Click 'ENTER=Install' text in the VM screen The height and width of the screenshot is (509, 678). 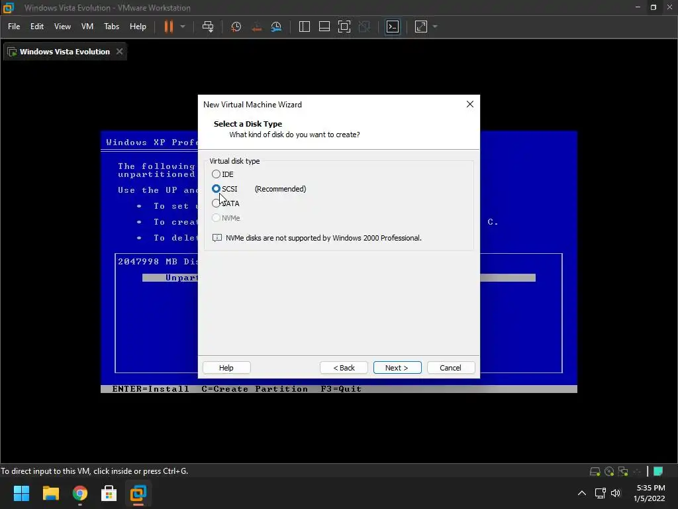pos(150,388)
